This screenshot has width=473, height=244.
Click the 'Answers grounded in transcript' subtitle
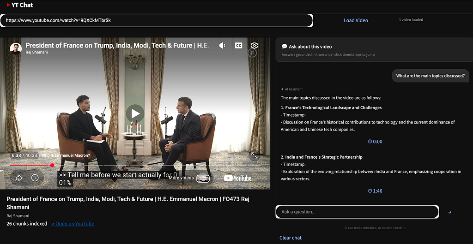click(x=328, y=54)
